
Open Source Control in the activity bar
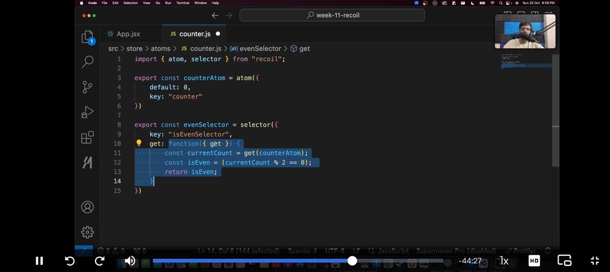(x=87, y=87)
